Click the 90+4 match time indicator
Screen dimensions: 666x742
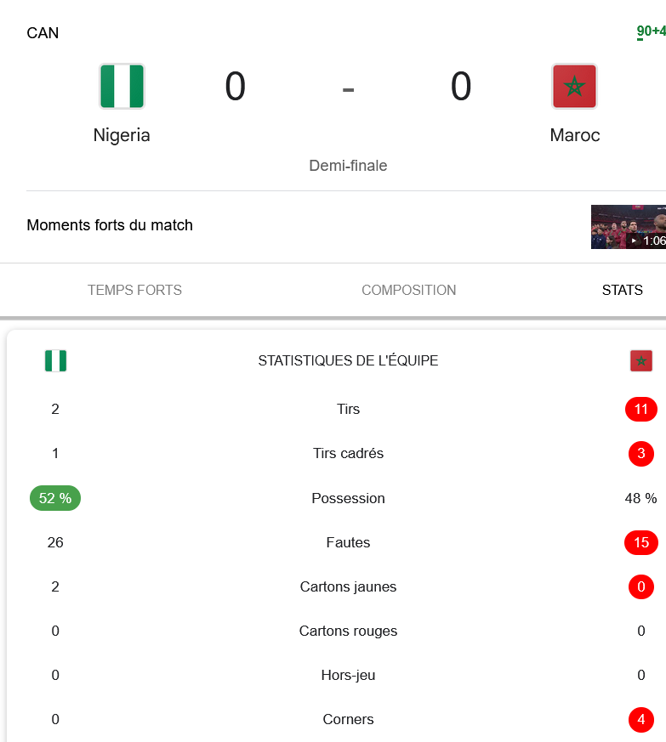651,32
